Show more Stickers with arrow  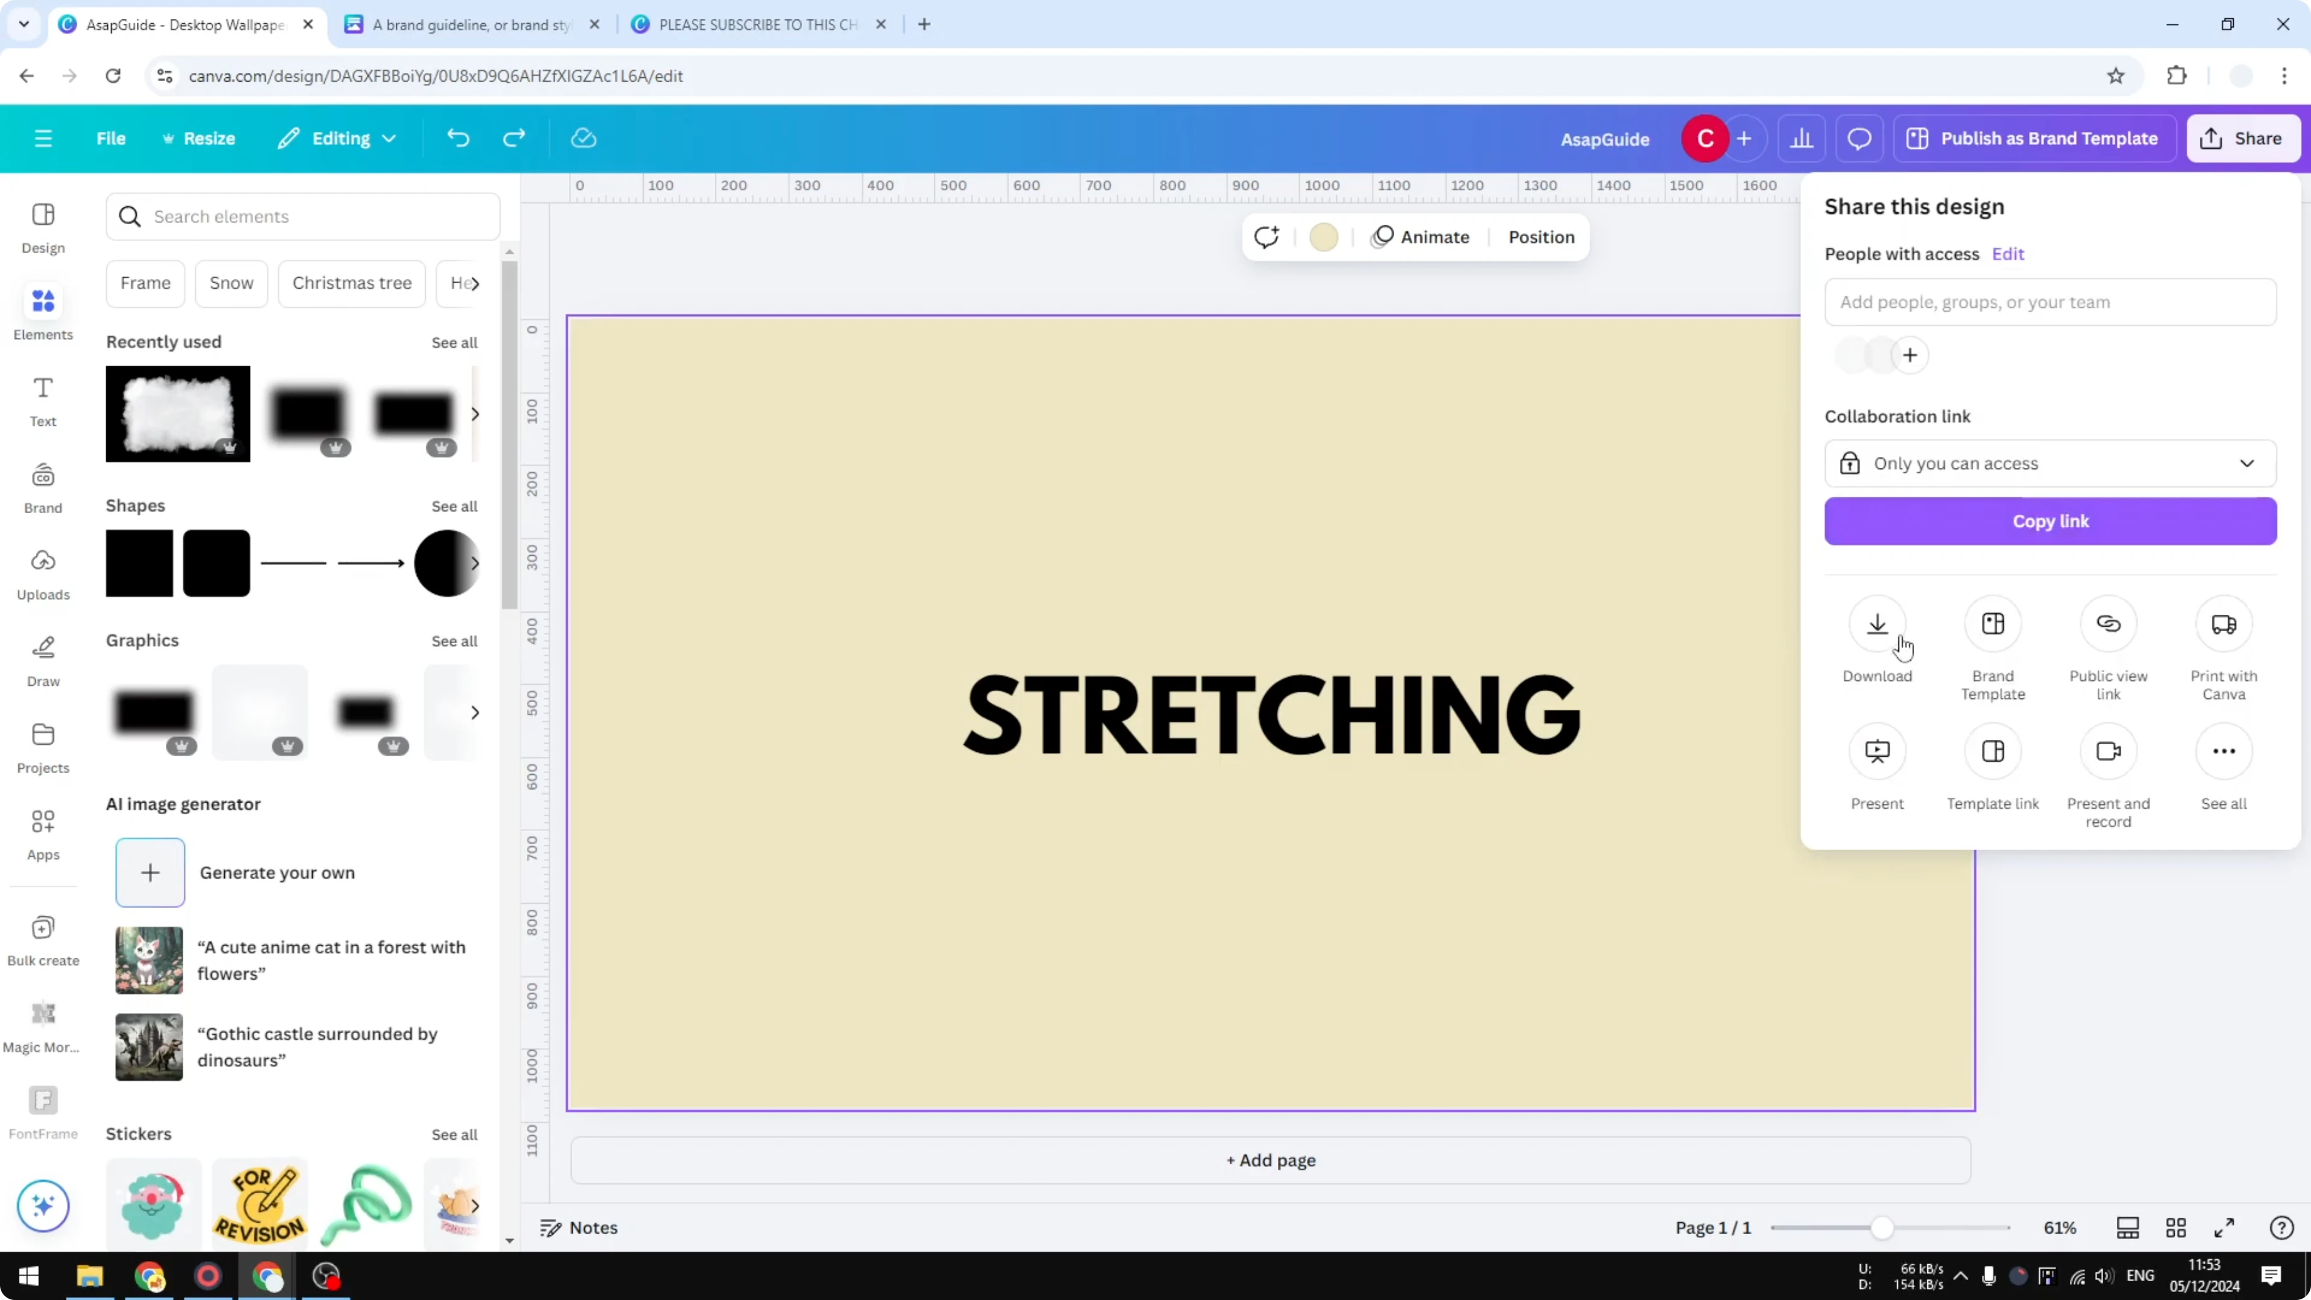pyautogui.click(x=475, y=1206)
